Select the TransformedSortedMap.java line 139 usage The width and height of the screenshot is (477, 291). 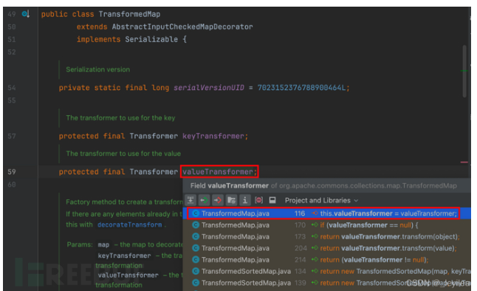click(327, 283)
